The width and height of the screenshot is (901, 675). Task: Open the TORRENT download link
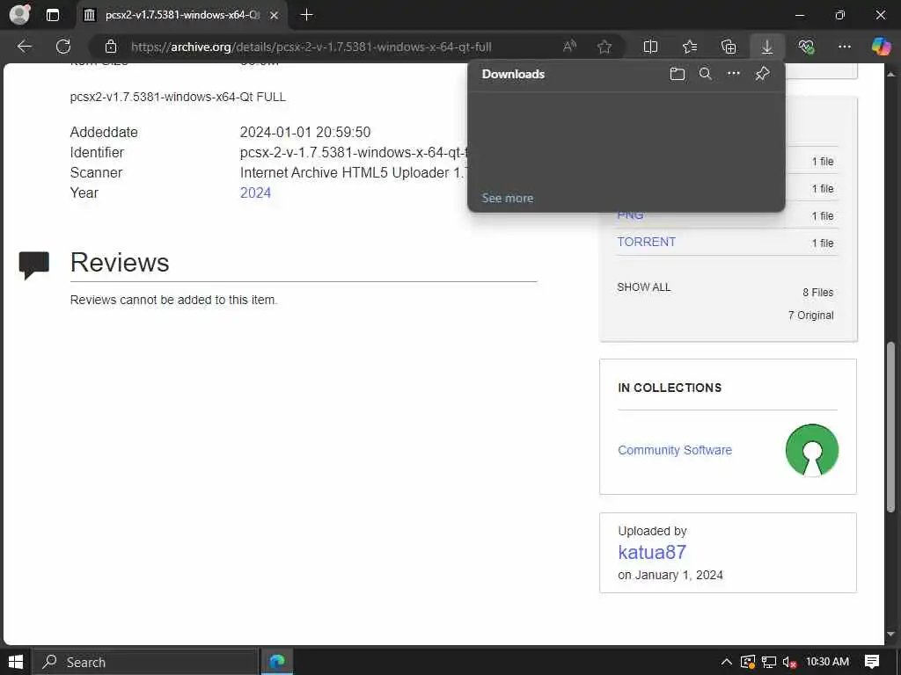click(647, 242)
